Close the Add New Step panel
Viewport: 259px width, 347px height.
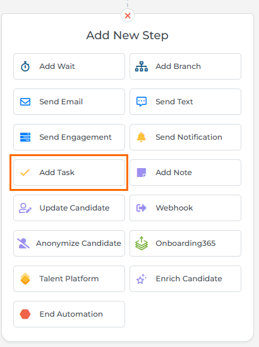pos(128,16)
